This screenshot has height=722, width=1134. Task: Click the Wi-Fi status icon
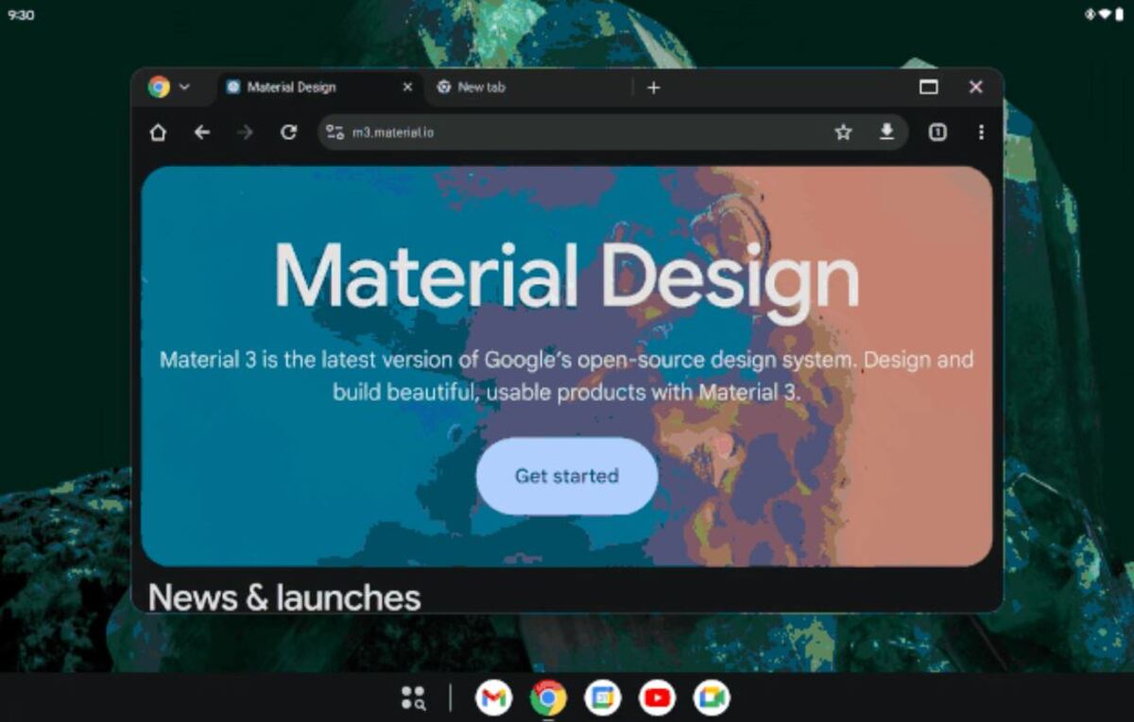click(1104, 14)
